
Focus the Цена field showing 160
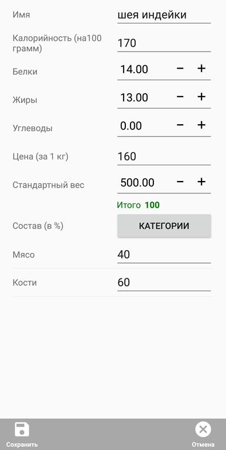click(164, 157)
